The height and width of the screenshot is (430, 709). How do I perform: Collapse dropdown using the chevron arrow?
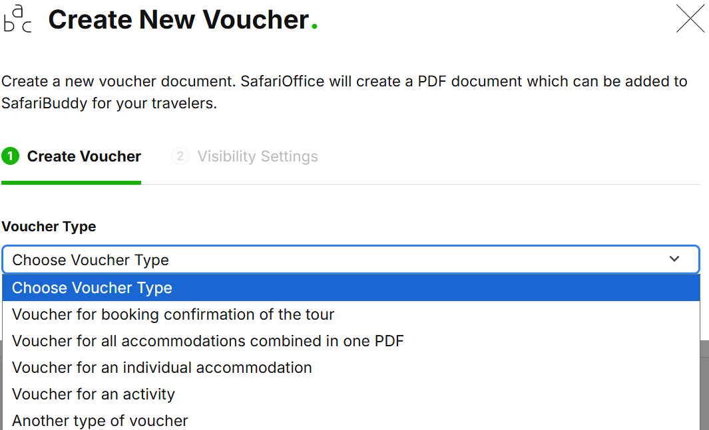coord(674,259)
